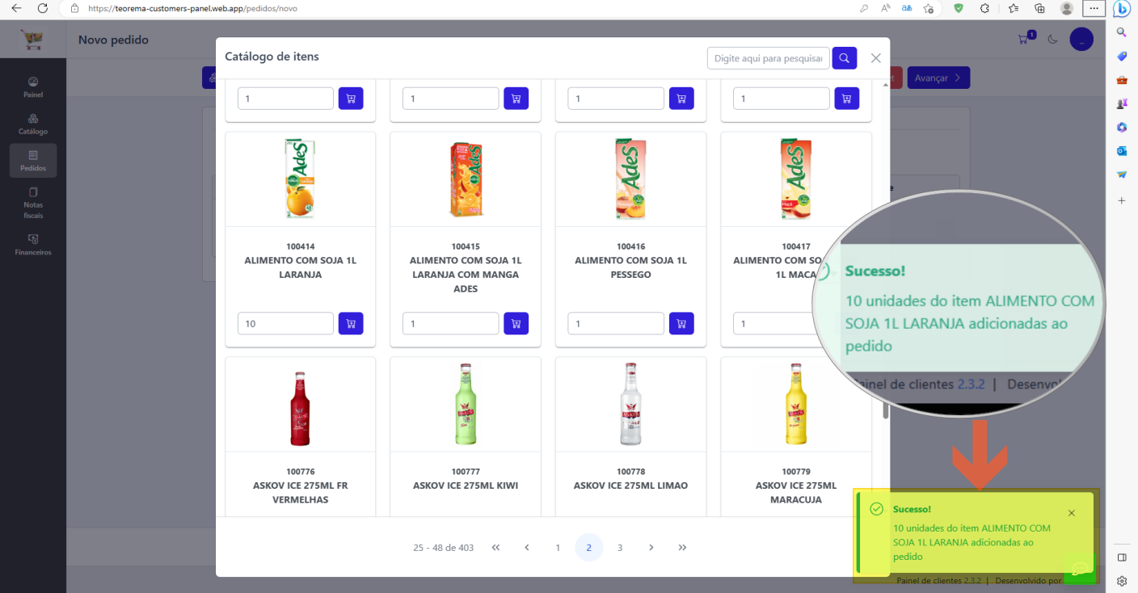Refresh the browser page
The width and height of the screenshot is (1138, 593).
click(x=43, y=8)
